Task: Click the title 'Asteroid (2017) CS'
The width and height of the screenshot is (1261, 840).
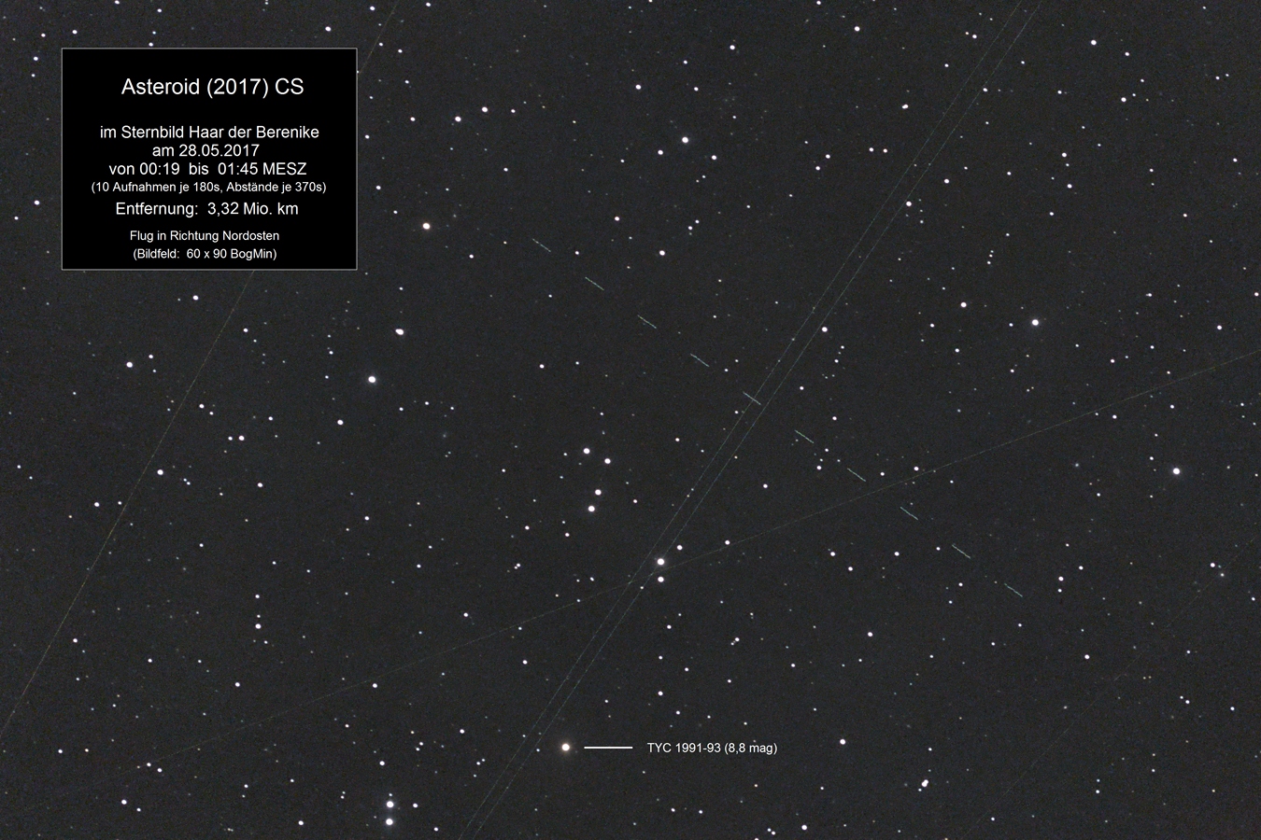Action: (212, 87)
